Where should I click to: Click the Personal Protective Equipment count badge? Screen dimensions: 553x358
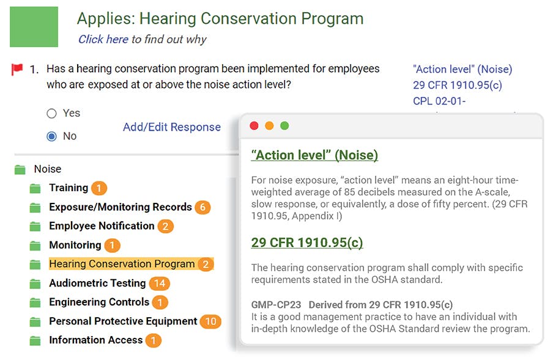point(211,321)
